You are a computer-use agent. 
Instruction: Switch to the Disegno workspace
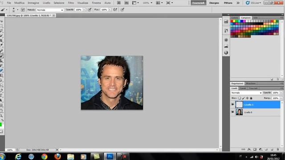214,3
